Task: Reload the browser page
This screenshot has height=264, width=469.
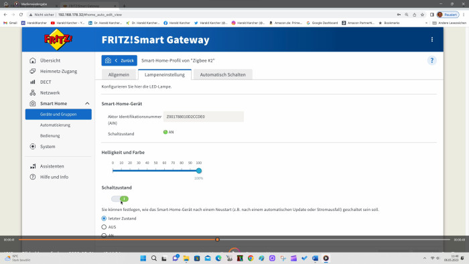Action: click(21, 14)
